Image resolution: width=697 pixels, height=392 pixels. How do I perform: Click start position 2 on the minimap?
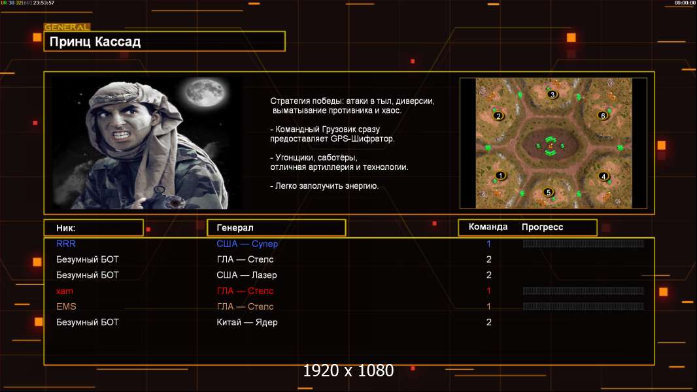(x=498, y=116)
